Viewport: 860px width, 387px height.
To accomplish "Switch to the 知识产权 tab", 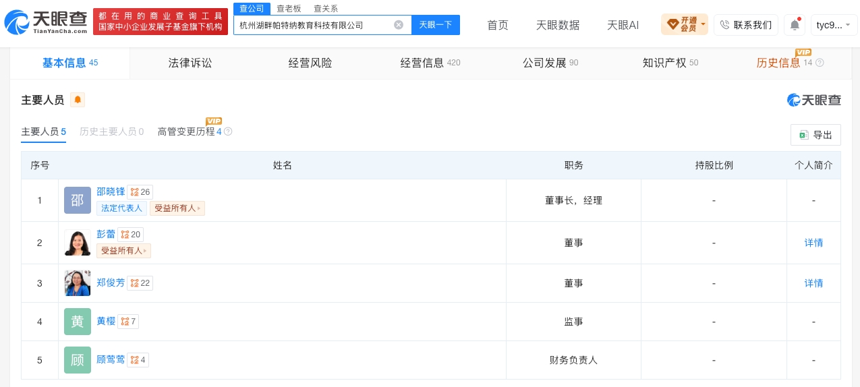I will [670, 63].
